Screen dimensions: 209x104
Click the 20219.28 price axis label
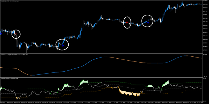pos(205,8)
